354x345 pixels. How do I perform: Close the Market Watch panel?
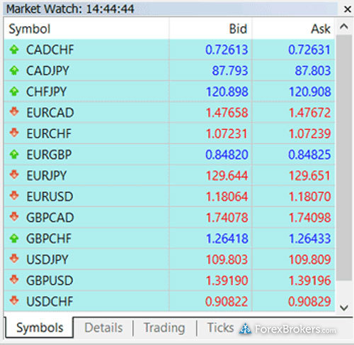(348, 9)
